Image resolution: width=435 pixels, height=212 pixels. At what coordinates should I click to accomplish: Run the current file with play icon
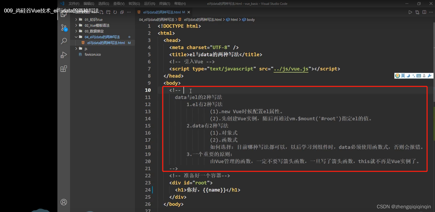(410, 12)
